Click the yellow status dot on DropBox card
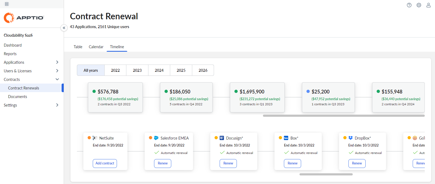The width and height of the screenshot is (435, 184). 345,138
